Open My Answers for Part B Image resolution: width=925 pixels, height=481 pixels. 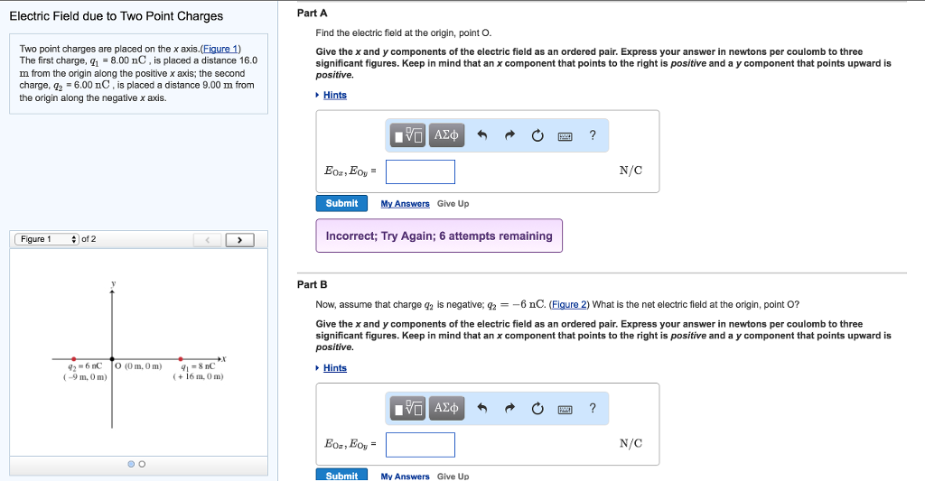[405, 476]
